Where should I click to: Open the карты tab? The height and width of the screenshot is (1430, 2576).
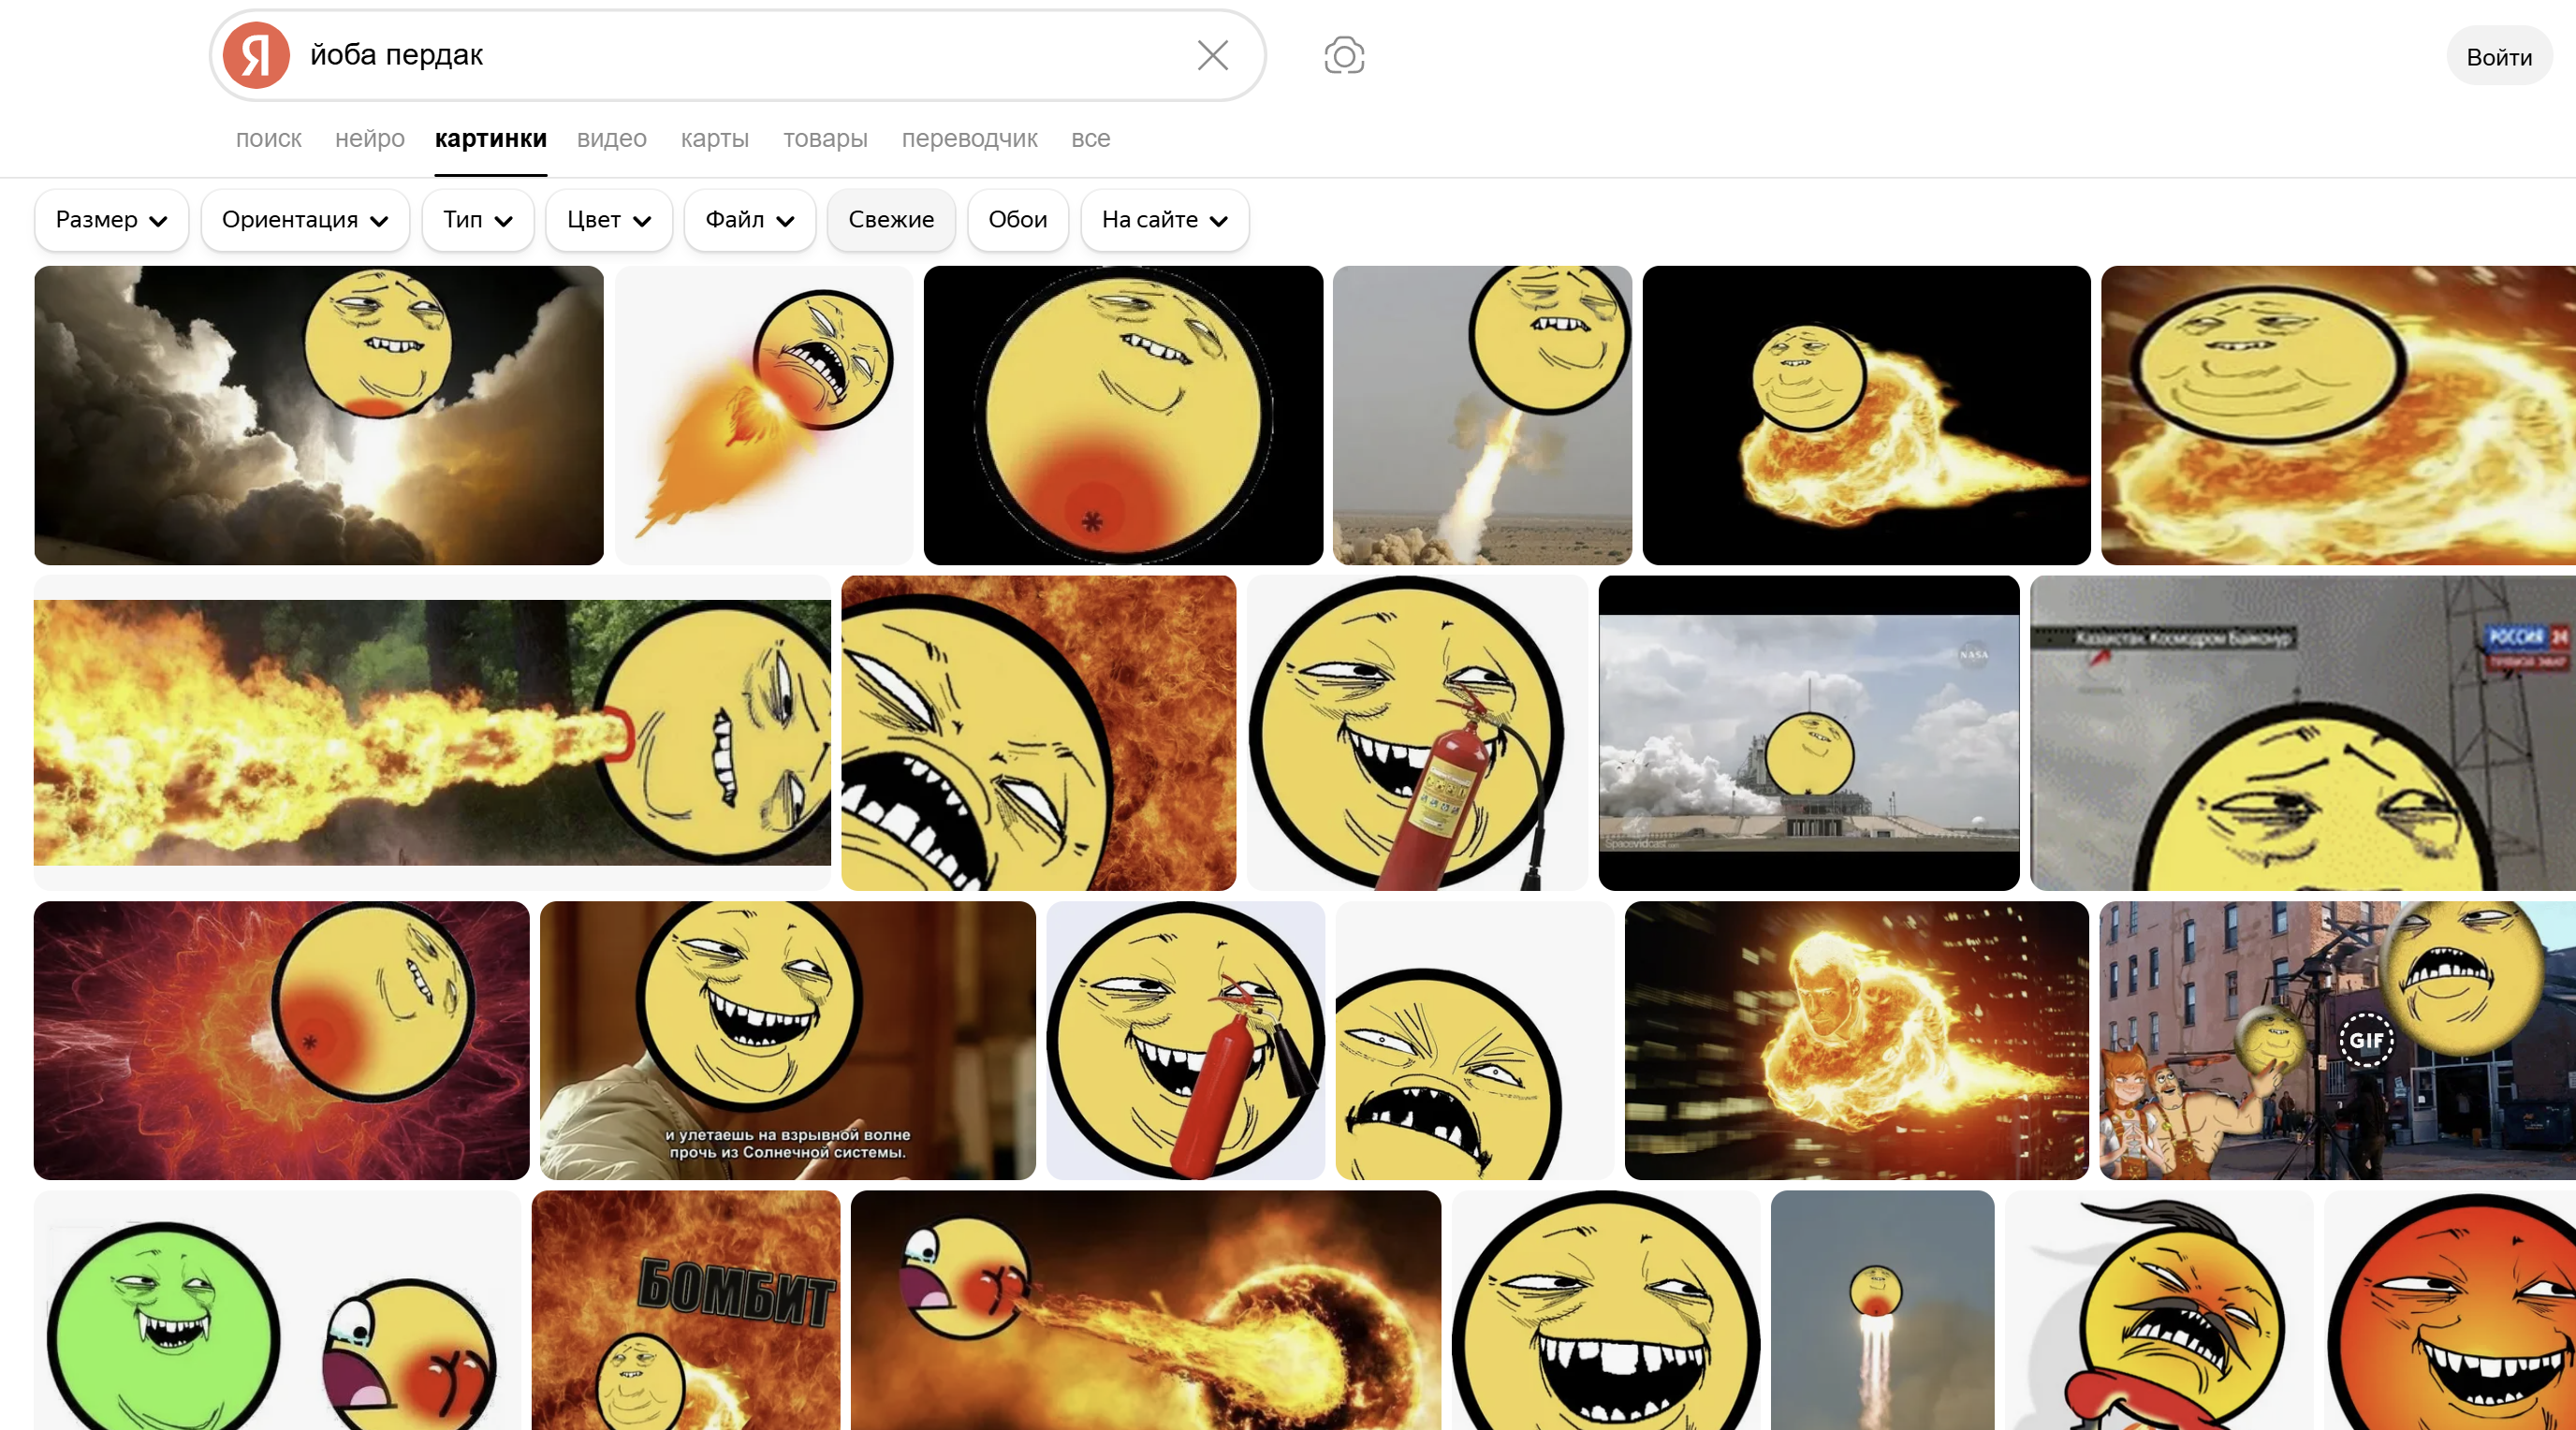coord(714,139)
